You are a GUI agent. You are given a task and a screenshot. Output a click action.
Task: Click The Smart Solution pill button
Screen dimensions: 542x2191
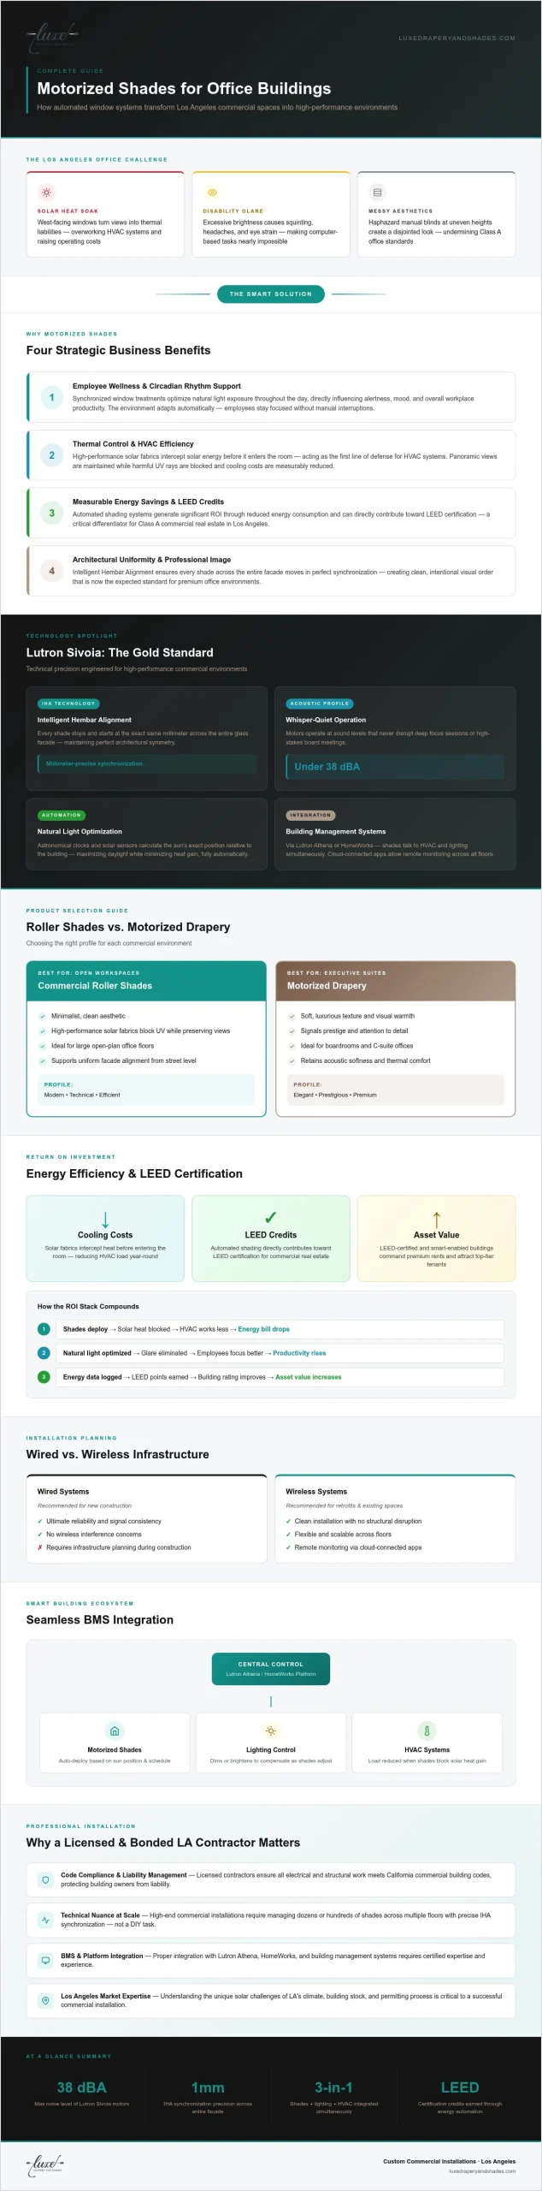point(271,294)
